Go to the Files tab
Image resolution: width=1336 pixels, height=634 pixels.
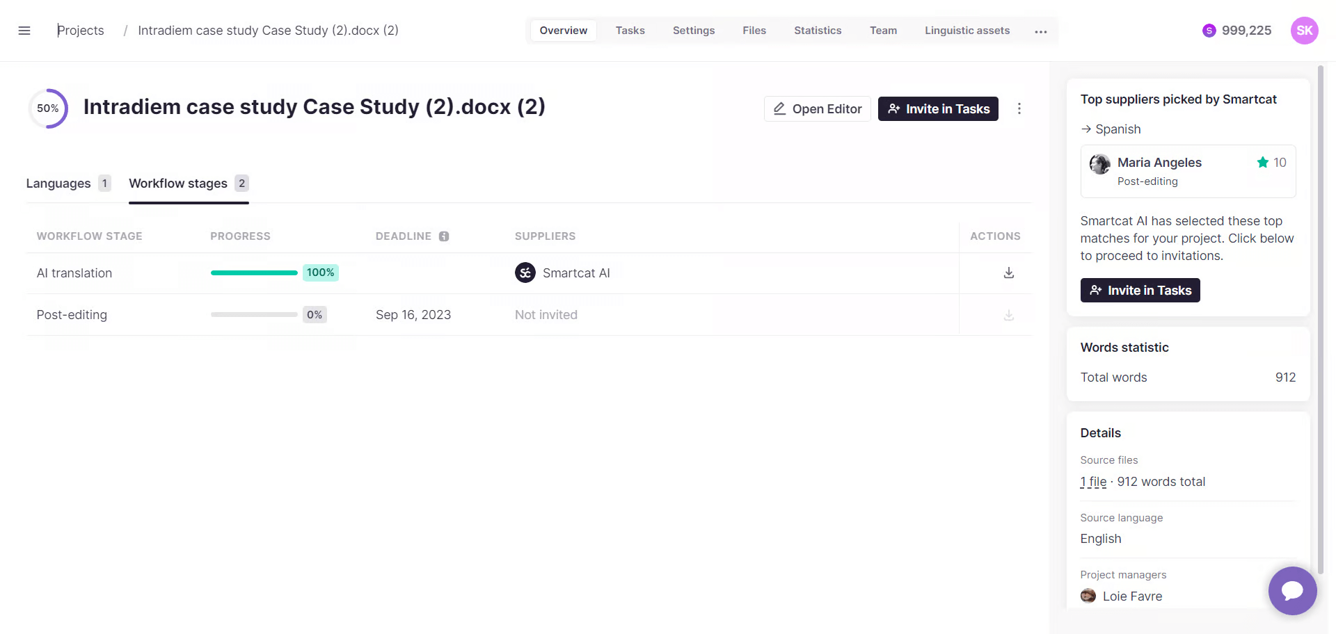pos(754,31)
